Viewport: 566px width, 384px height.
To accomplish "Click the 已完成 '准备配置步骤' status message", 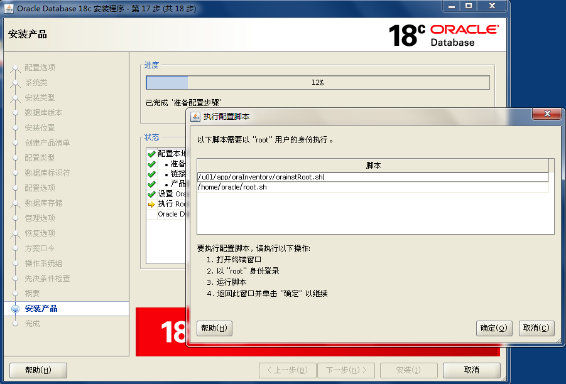I will (x=183, y=103).
